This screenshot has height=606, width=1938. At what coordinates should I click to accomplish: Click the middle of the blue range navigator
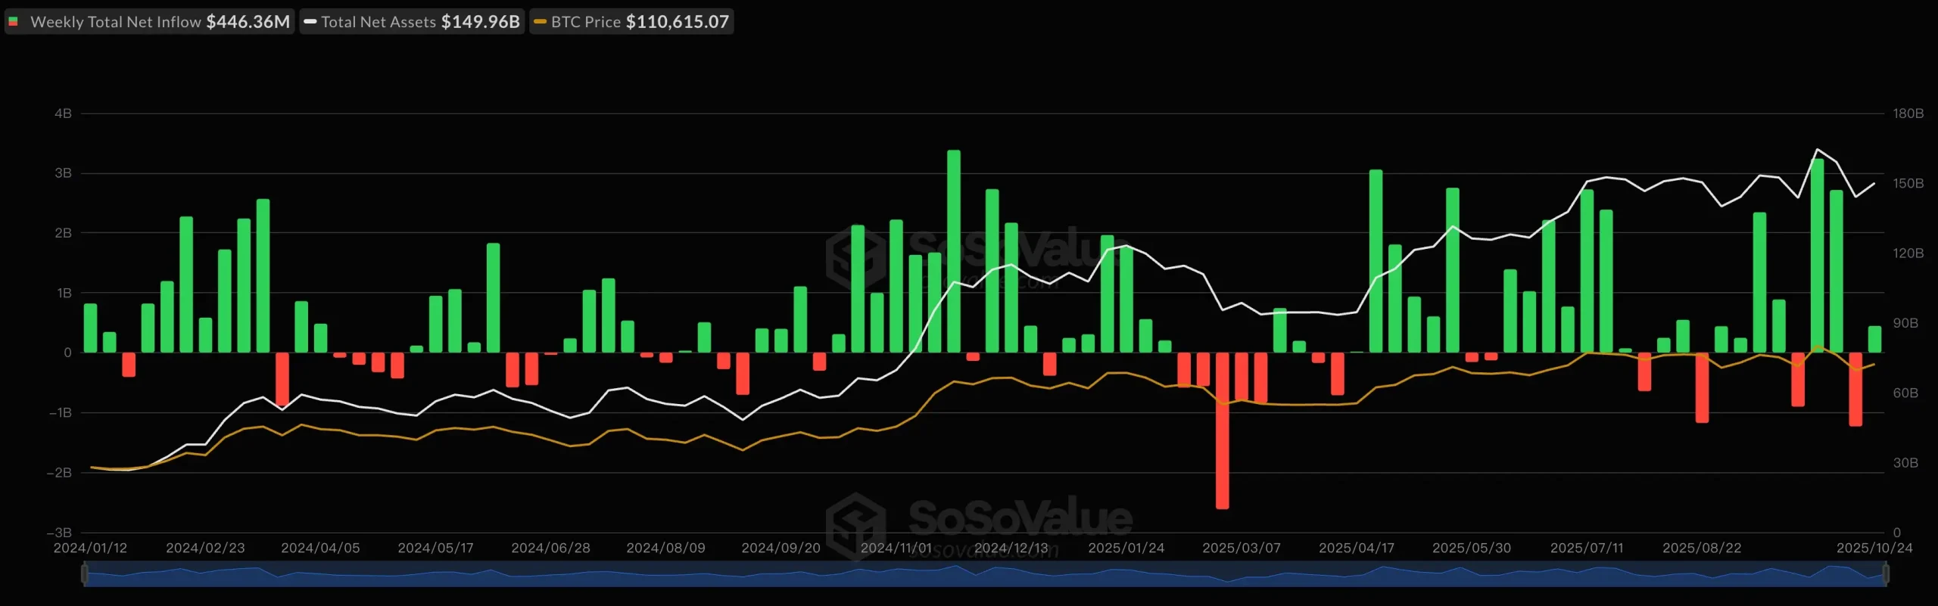984,575
